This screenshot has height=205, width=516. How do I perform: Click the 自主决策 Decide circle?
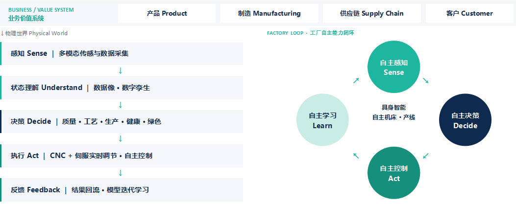pyautogui.click(x=466, y=120)
